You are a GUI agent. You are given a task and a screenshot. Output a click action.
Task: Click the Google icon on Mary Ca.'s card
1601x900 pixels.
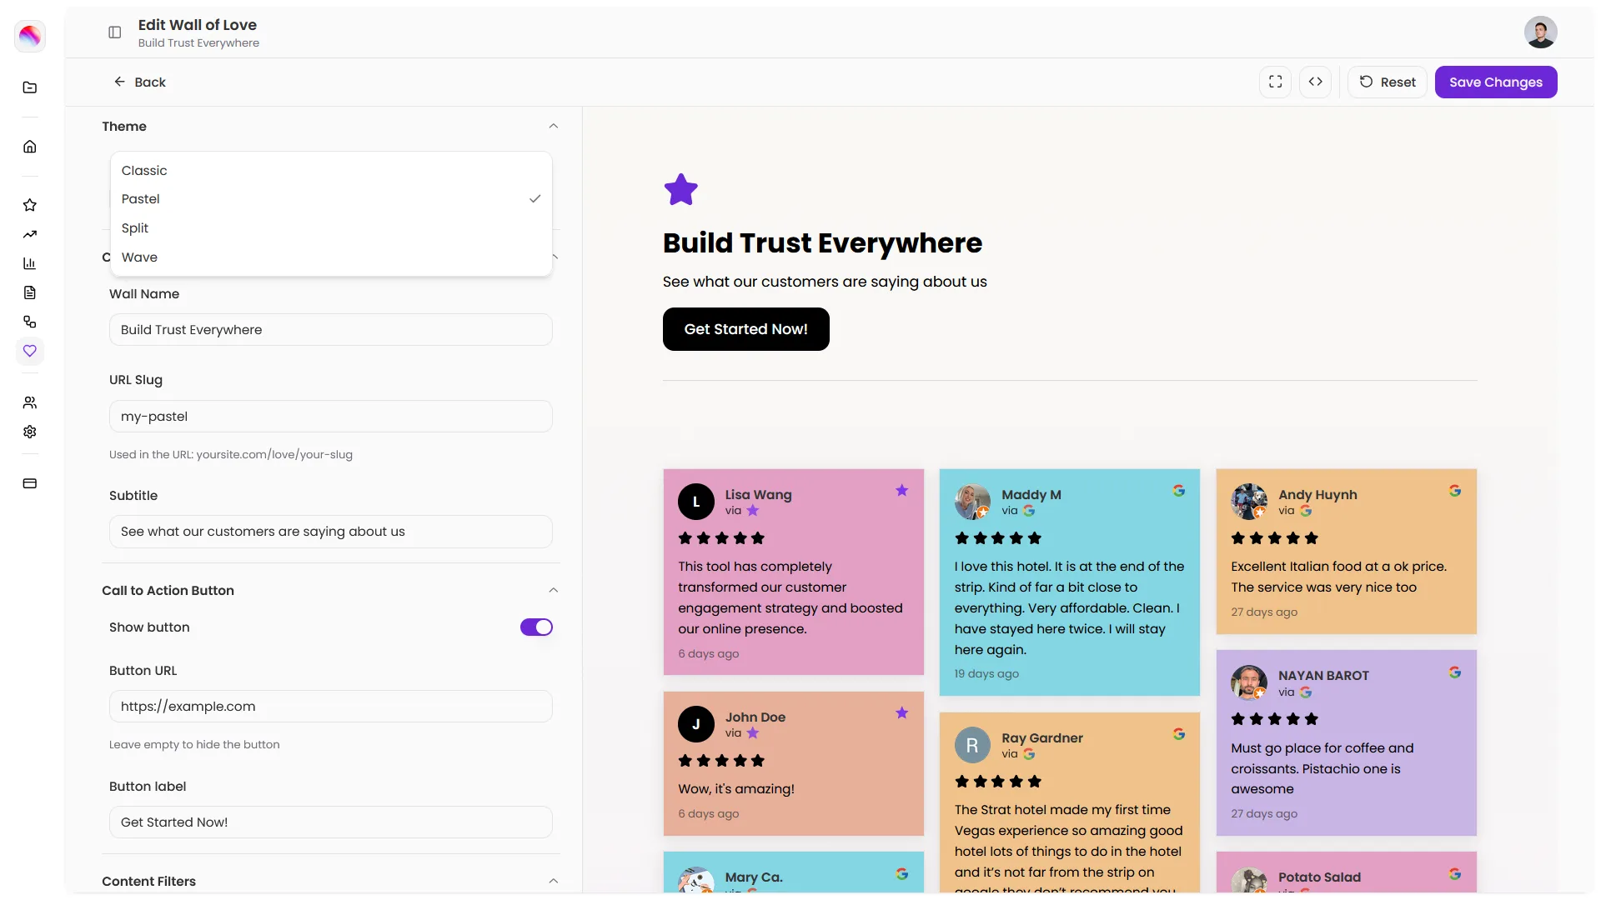pos(901,874)
